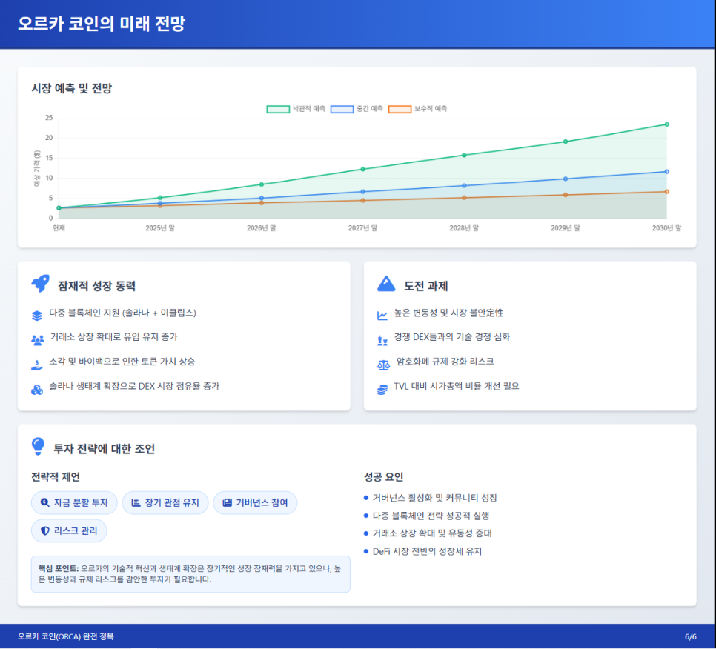Toggle the 보수적 예측 legend series

tap(418, 109)
